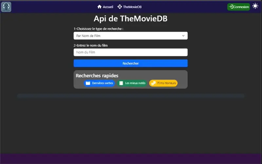Screen dimensions: 262x164
Task: Click the Films Horreurs quick search button
Action: 163,83
